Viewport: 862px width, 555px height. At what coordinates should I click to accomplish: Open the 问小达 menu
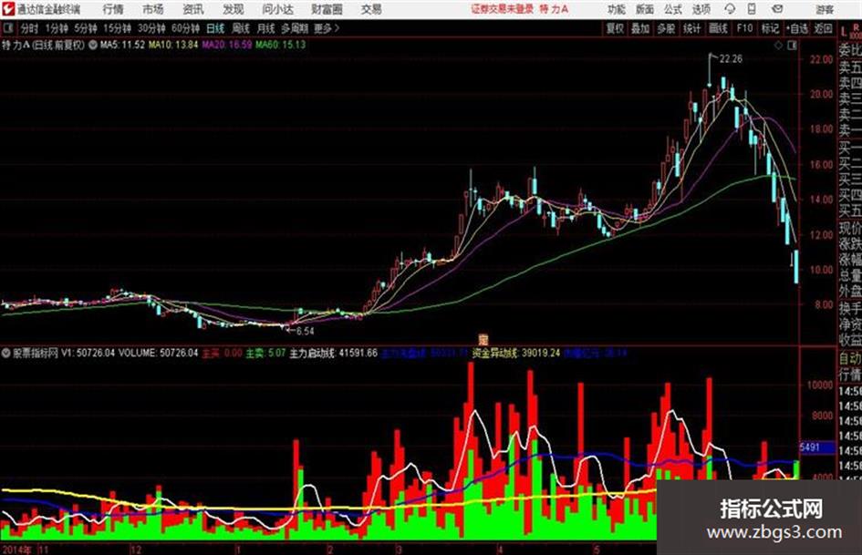277,9
